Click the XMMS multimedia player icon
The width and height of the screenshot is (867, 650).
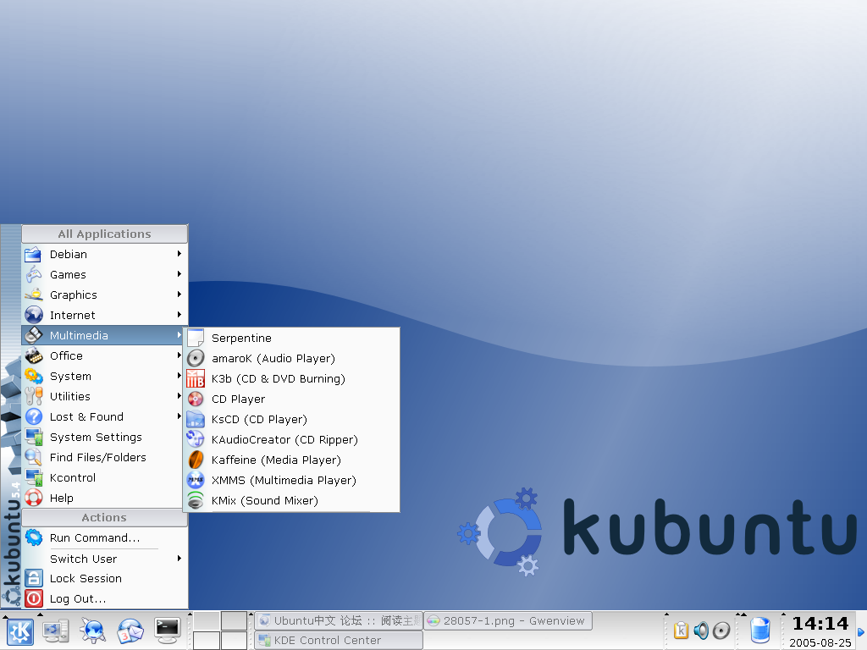tap(196, 480)
